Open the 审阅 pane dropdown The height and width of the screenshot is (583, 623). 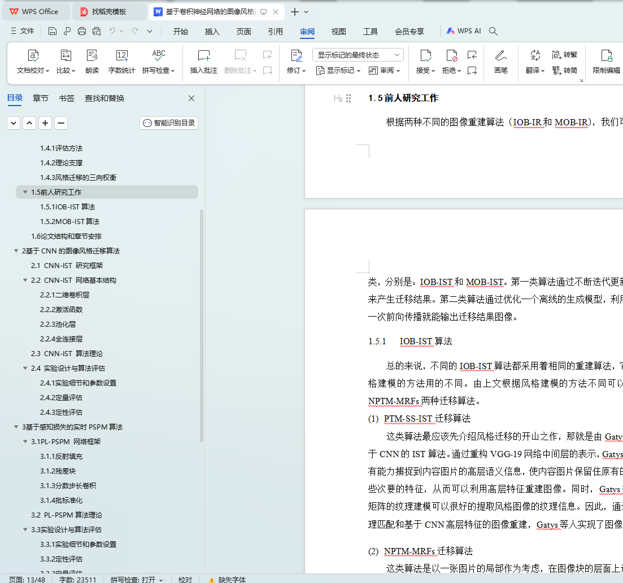[384, 71]
